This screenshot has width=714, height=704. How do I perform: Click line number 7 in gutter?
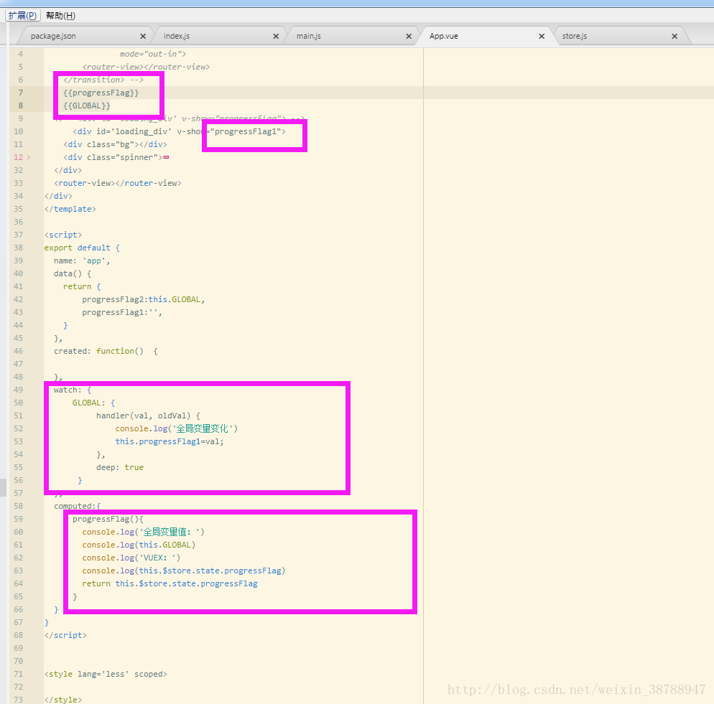[21, 93]
